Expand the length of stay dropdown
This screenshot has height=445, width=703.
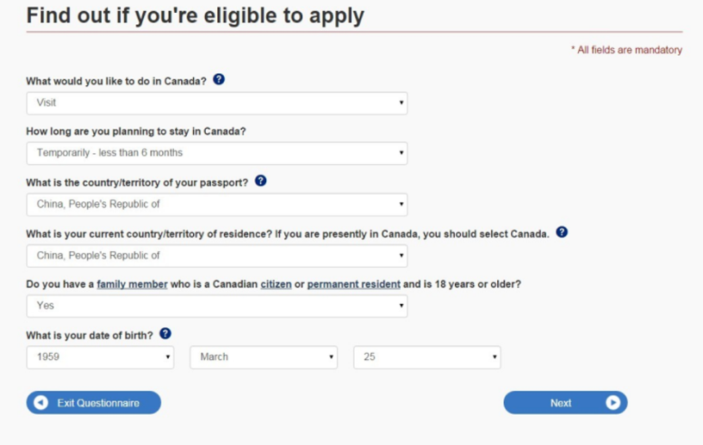click(x=216, y=153)
